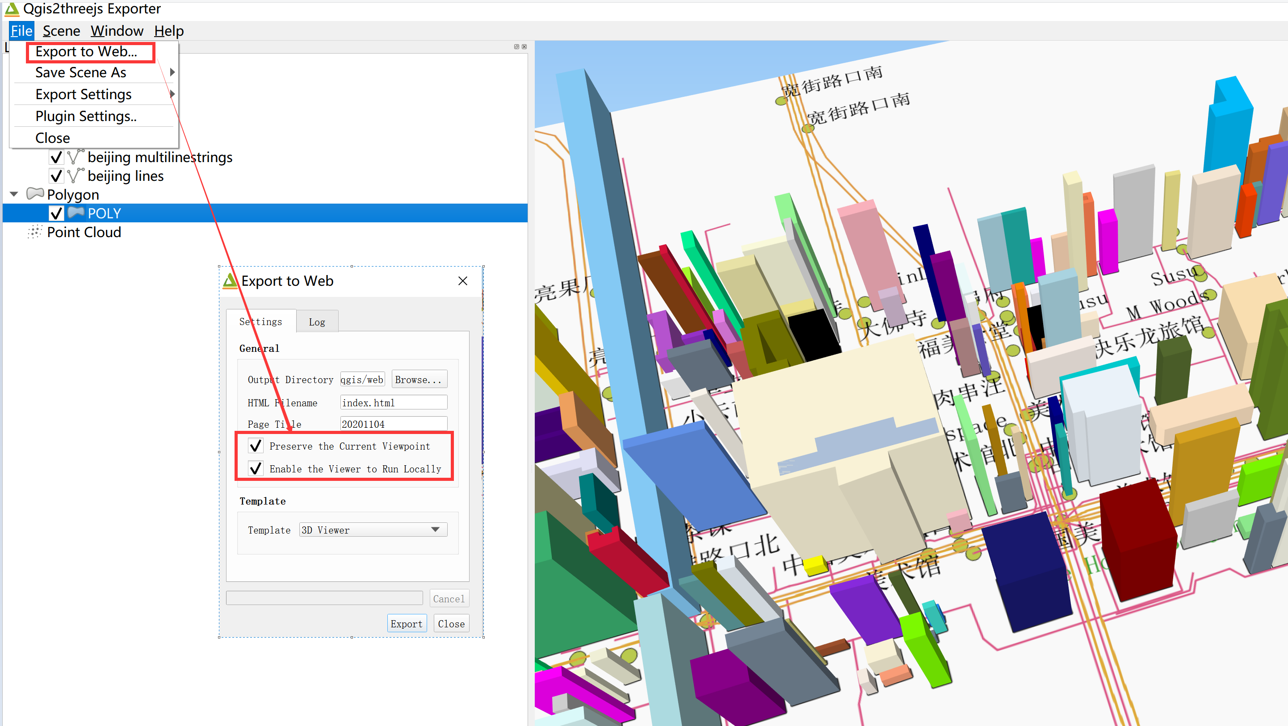
Task: Uncheck Preserve the Current Viewpoint
Action: [x=256, y=446]
